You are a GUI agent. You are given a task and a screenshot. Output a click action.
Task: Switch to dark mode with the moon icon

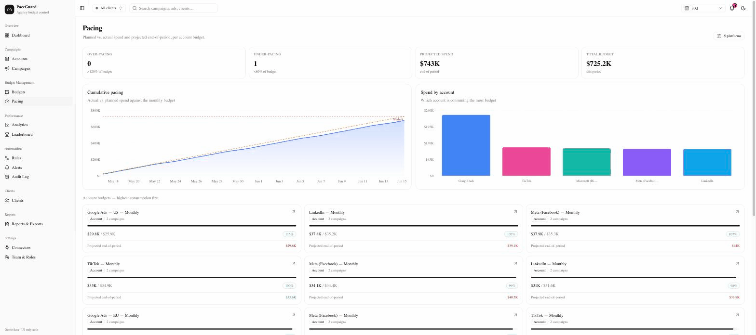(x=743, y=8)
